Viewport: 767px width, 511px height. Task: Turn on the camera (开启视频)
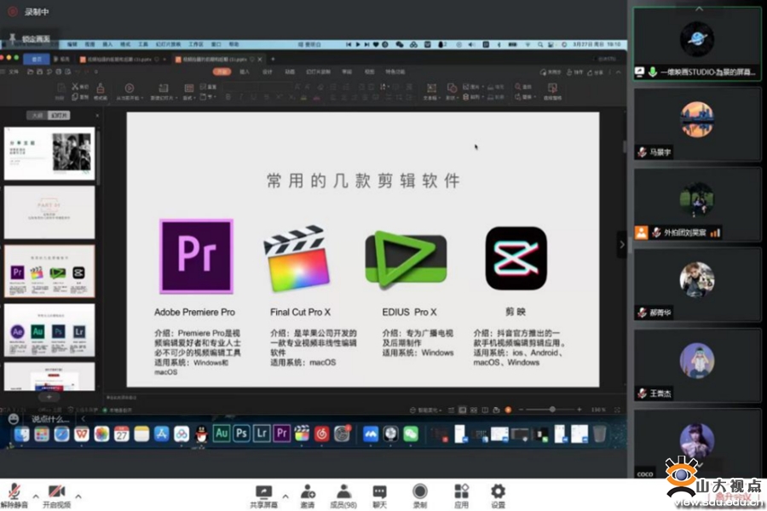(57, 496)
